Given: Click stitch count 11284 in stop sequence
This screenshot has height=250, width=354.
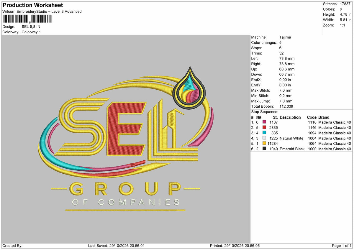Looking at the screenshot, I should point(273,144).
